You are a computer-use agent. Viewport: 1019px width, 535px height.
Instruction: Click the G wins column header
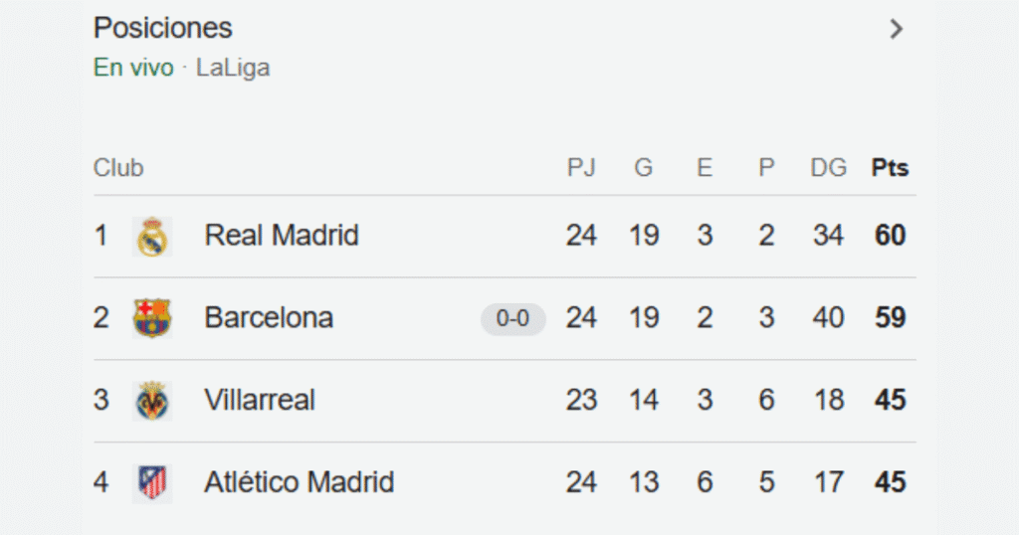click(644, 168)
